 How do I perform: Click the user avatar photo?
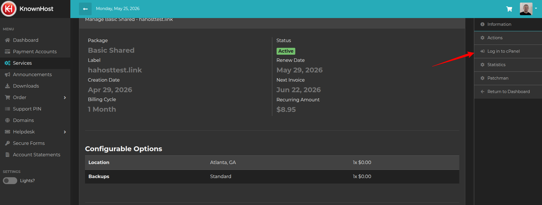click(526, 9)
